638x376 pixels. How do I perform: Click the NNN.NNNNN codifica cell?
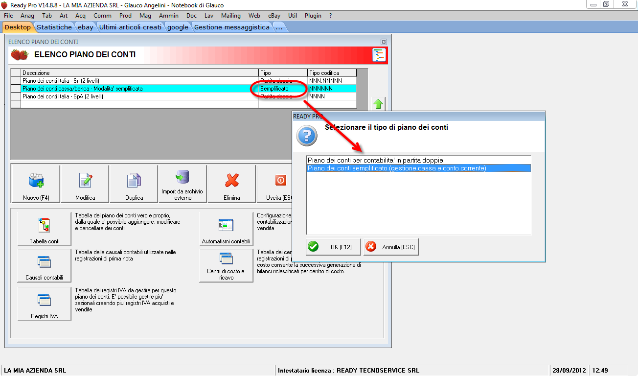(332, 80)
